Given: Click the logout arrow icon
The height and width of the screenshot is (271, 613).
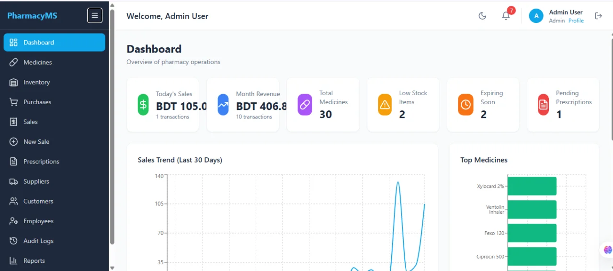Looking at the screenshot, I should 598,16.
